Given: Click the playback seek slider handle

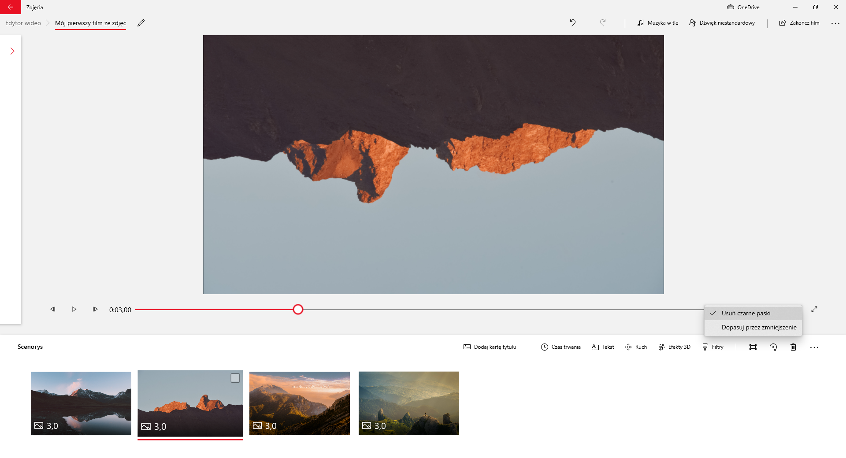Looking at the screenshot, I should pos(298,310).
